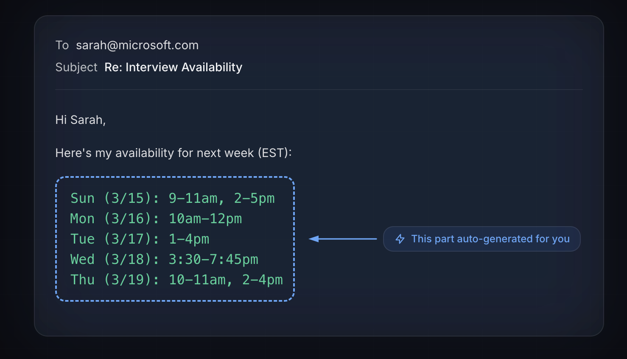Click the sarah@microsoft.com recipient address
627x359 pixels.
137,45
